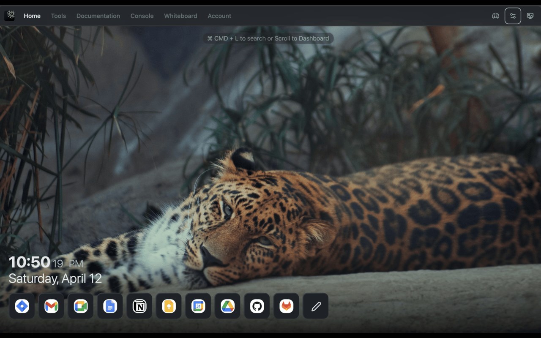Click the pencil icon to edit shortcuts
541x338 pixels.
(x=316, y=306)
